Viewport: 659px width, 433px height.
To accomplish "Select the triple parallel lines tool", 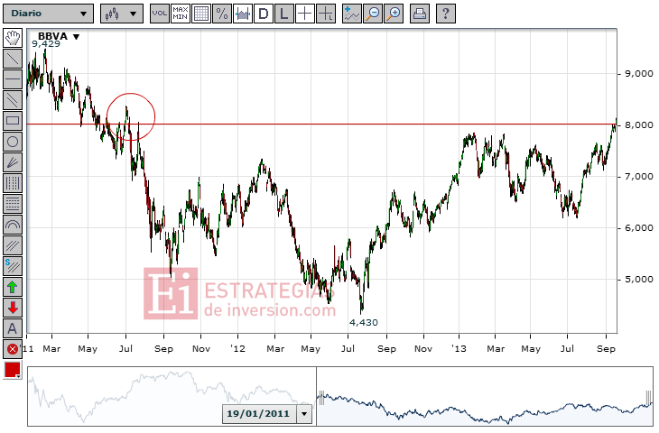I will pyautogui.click(x=13, y=245).
